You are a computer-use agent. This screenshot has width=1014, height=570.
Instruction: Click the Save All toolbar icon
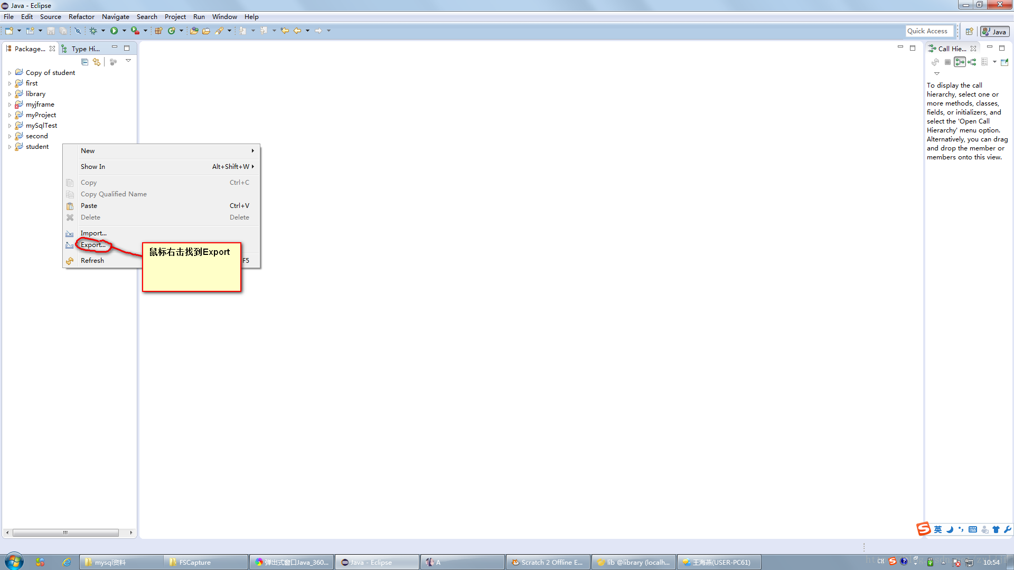[x=63, y=31]
